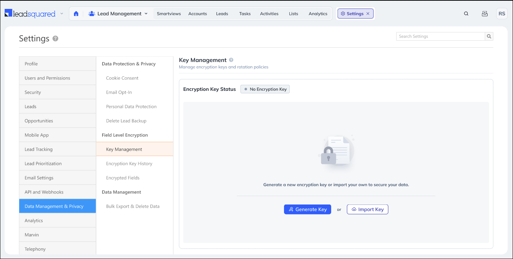Click the help icon beside Settings heading

55,38
